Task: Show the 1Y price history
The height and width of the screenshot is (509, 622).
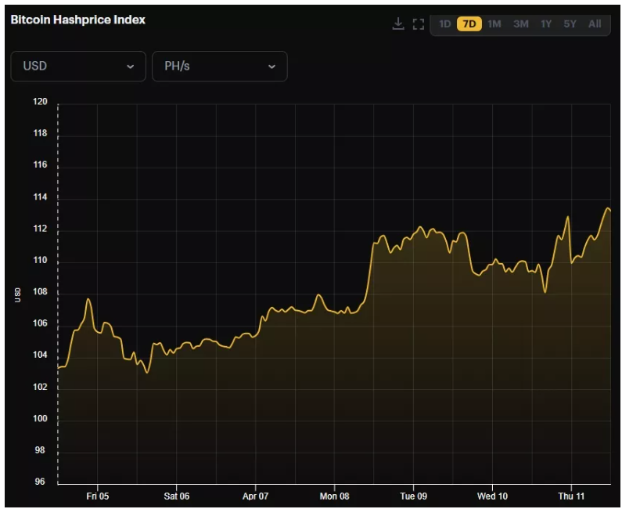Action: [546, 24]
